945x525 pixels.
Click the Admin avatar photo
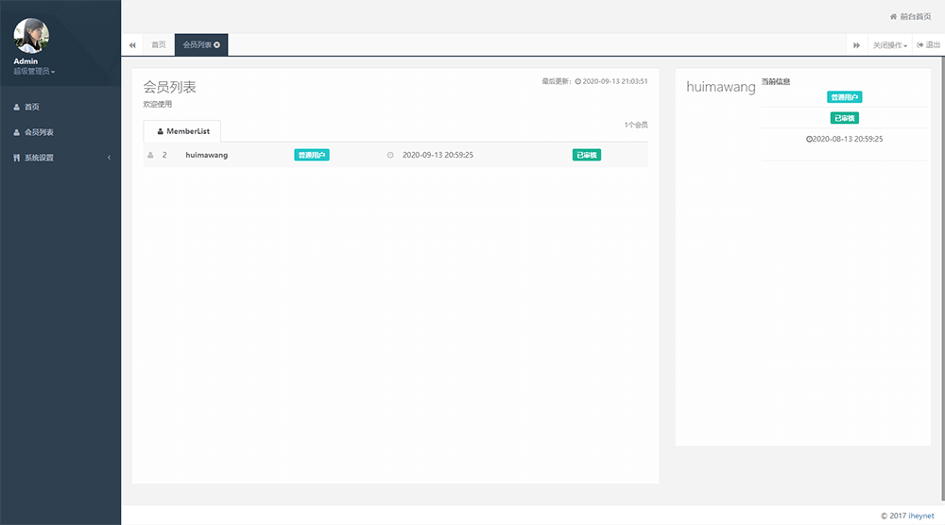[x=31, y=36]
